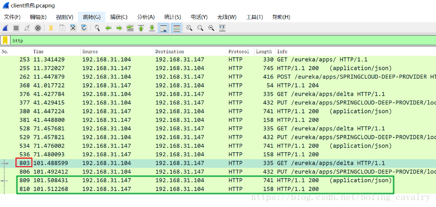Viewport: 436px width, 207px height.
Task: Open a capture file folder icon
Action: (51, 28)
